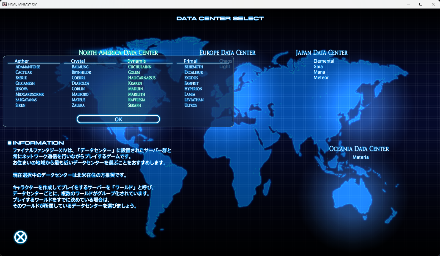The width and height of the screenshot is (440, 256).
Task: Click the Sargatanas world name
Action: (26, 100)
